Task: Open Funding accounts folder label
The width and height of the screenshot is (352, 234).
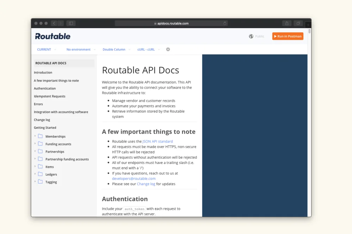Action: [x=58, y=144]
